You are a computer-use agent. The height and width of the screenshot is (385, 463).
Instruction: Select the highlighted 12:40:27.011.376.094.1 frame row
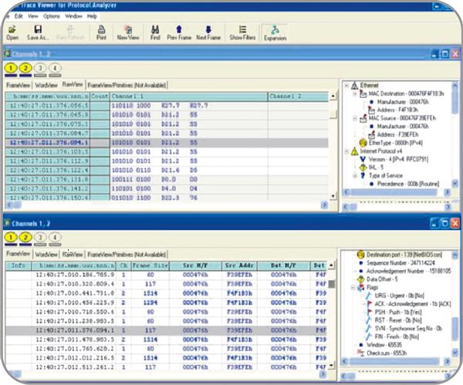tap(48, 142)
